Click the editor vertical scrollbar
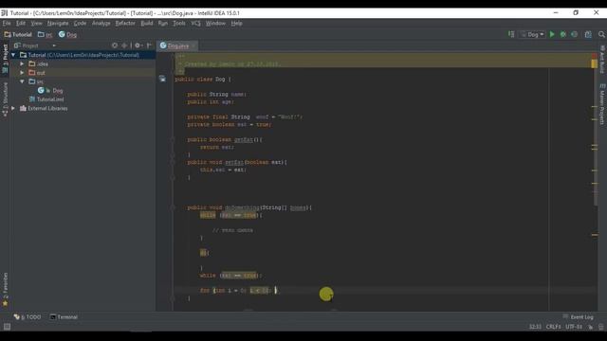The width and height of the screenshot is (607, 341). [x=596, y=137]
